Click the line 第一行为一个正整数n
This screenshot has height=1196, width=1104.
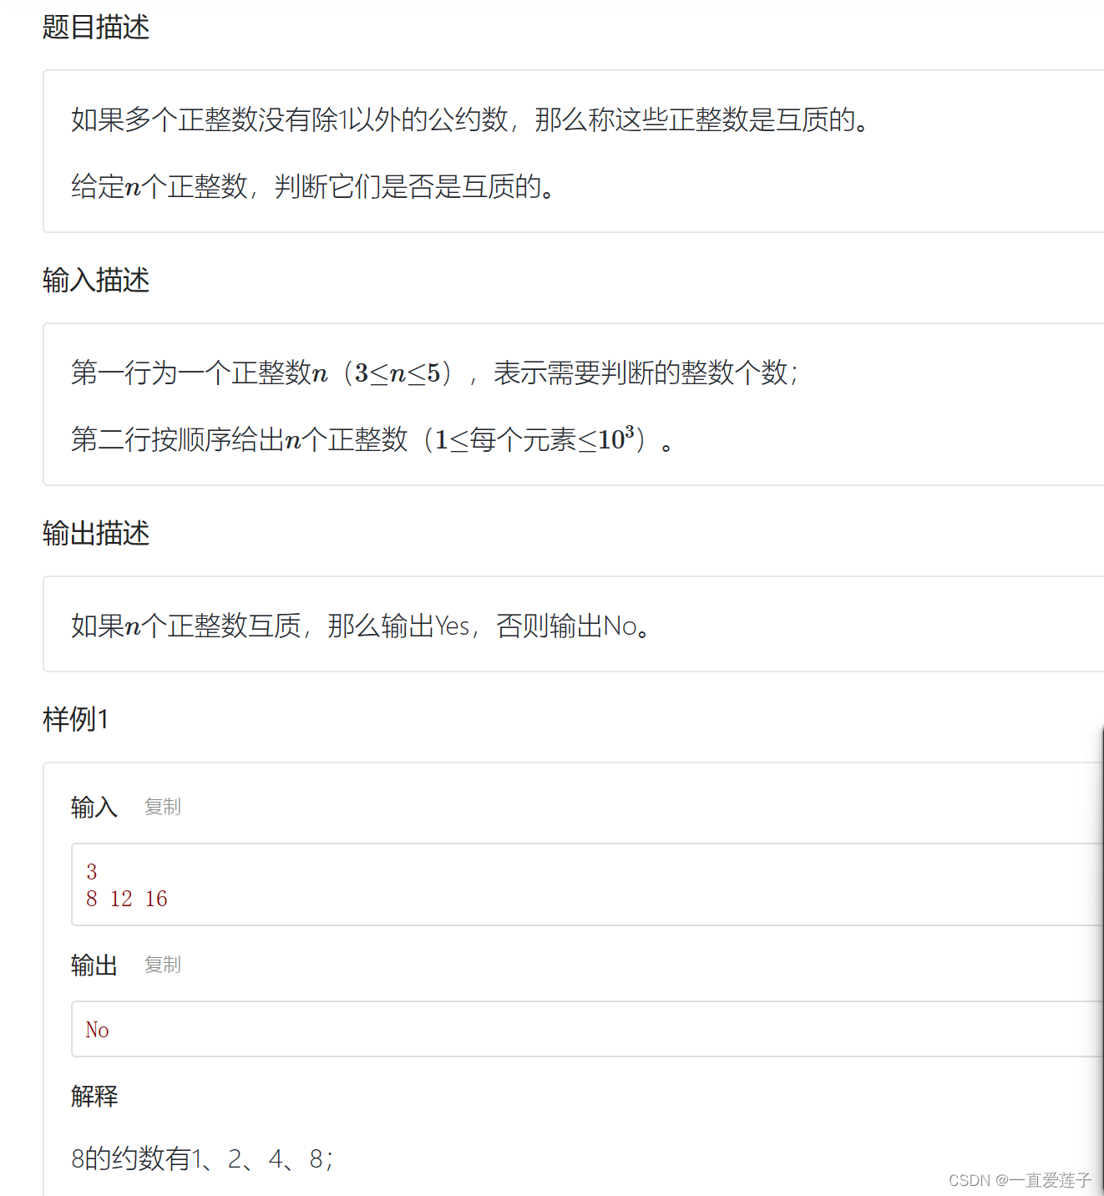435,372
